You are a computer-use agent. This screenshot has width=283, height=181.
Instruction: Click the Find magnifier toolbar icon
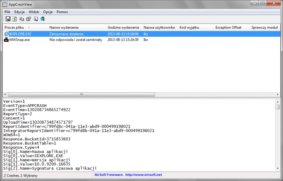[x=36, y=19]
